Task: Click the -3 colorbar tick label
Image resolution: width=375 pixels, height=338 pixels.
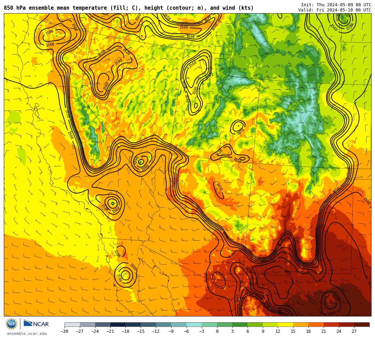Action: tap(202, 331)
